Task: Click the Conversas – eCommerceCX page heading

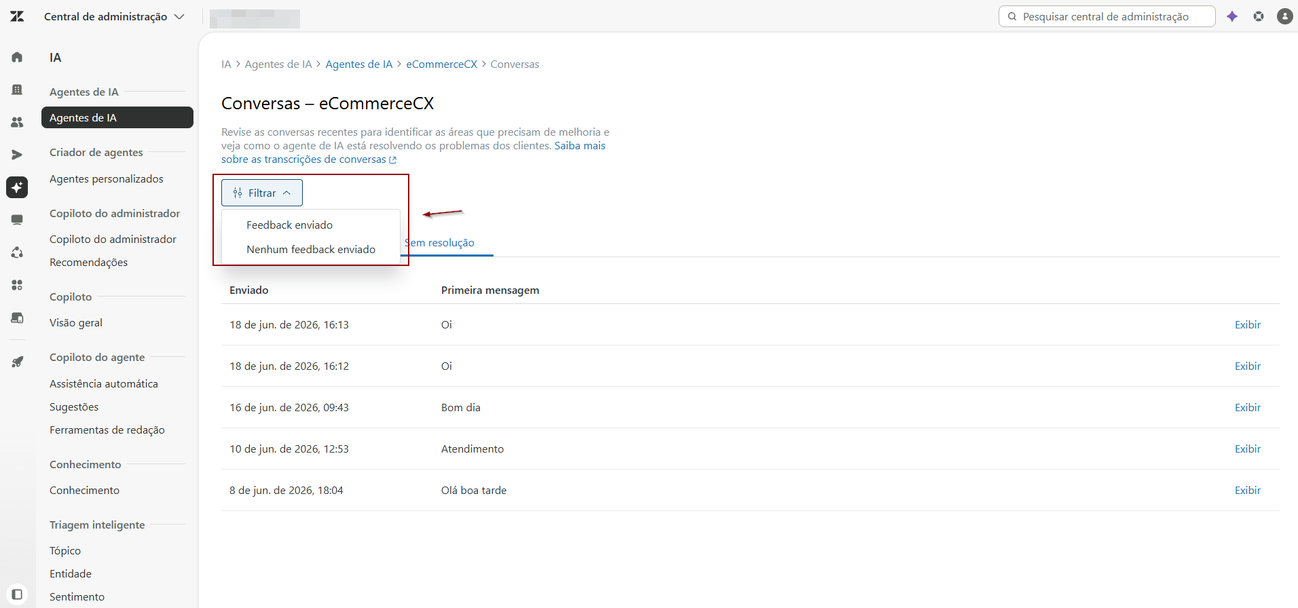Action: [x=327, y=103]
